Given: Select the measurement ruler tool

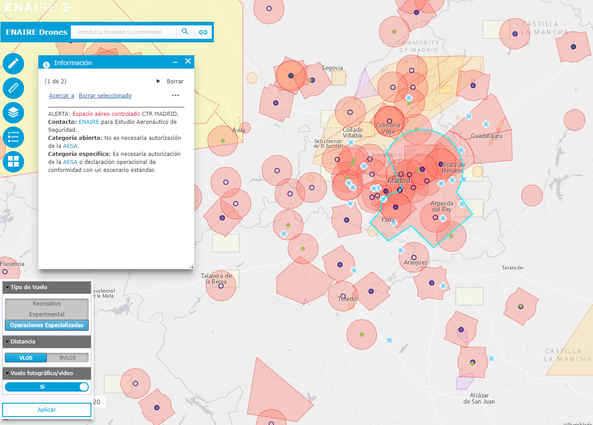Looking at the screenshot, I should [13, 88].
